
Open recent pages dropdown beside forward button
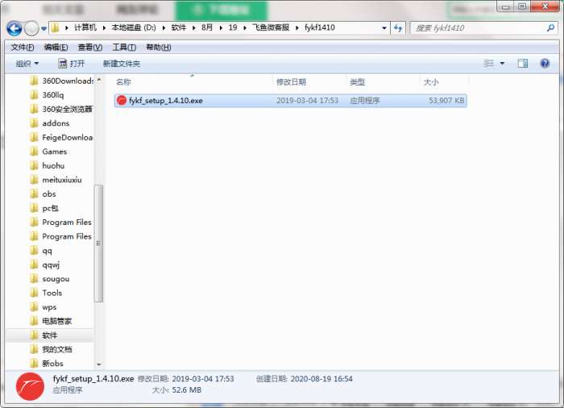44,28
